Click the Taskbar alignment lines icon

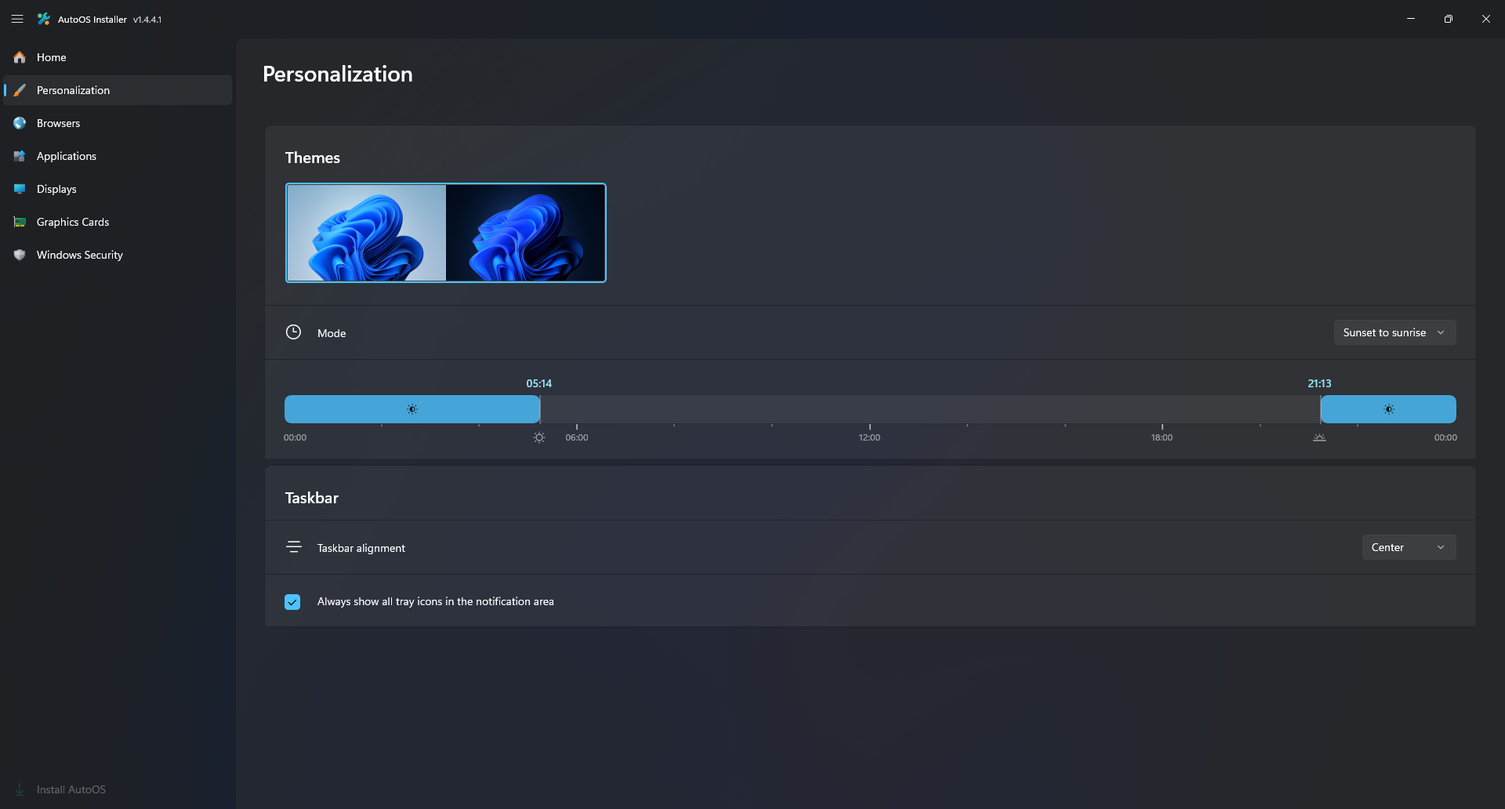294,547
